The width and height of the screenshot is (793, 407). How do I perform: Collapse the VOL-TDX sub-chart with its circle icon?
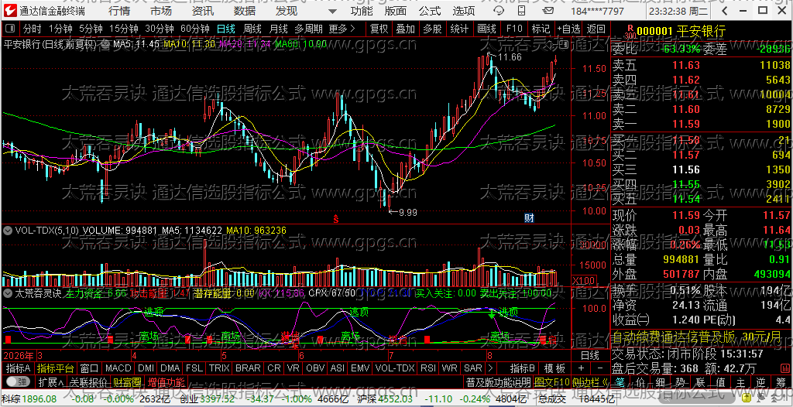pyautogui.click(x=8, y=231)
